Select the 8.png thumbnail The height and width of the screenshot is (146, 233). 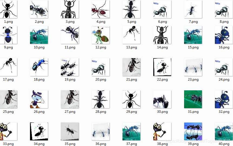click(x=224, y=9)
